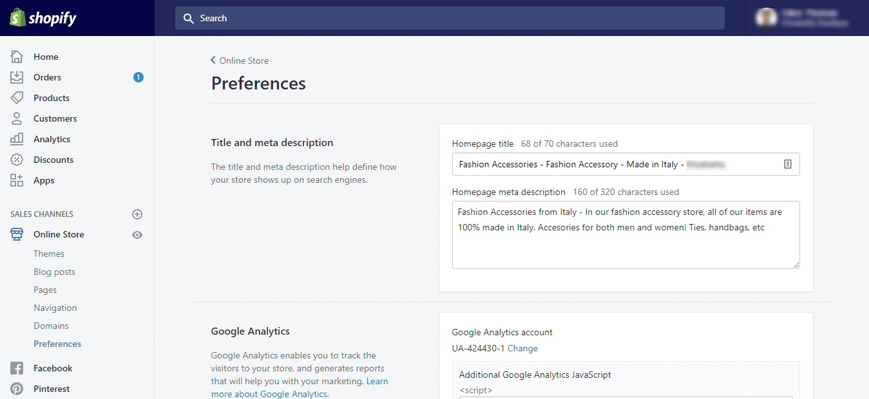Open Customers via the person icon
Viewport: 869px width, 399px height.
[17, 118]
